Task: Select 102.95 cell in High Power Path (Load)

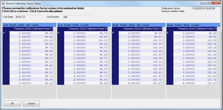Action: [x=206, y=69]
